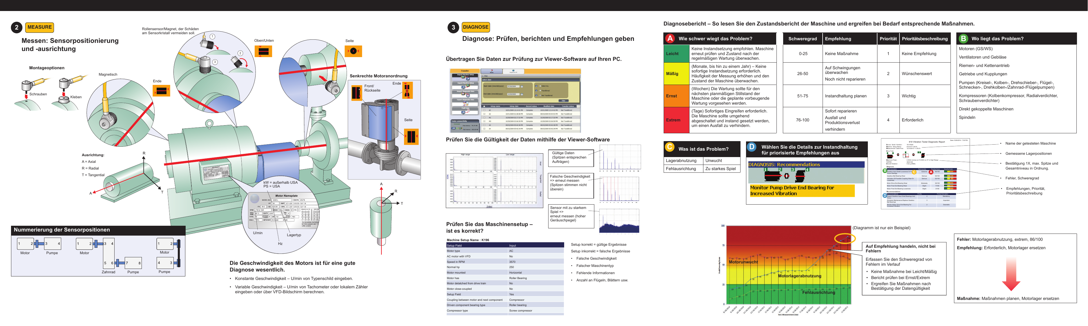The width and height of the screenshot is (1088, 326).
Task: Open the Falsche Geschwindigkeit spectrum thumbnail
Action: point(620,189)
